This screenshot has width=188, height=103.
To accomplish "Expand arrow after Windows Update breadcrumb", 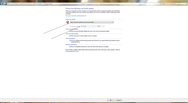I will tap(43, 4).
